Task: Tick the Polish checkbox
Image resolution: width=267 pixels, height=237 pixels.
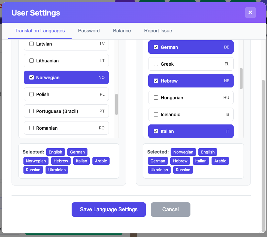Action: [x=32, y=94]
